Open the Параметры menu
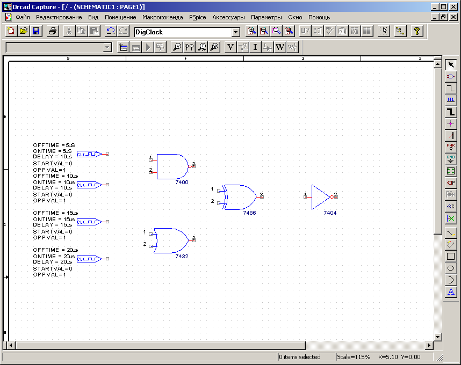Viewport: 461px width, 365px height. point(266,17)
